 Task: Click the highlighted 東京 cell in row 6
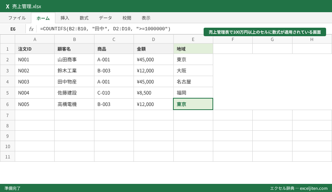pyautogui.click(x=193, y=104)
